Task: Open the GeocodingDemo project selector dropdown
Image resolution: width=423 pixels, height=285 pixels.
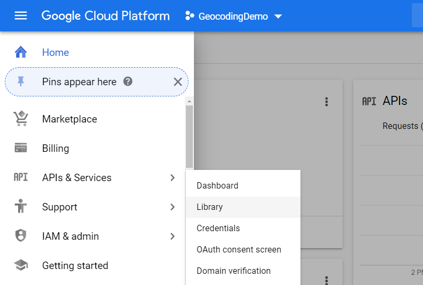Action: tap(233, 16)
